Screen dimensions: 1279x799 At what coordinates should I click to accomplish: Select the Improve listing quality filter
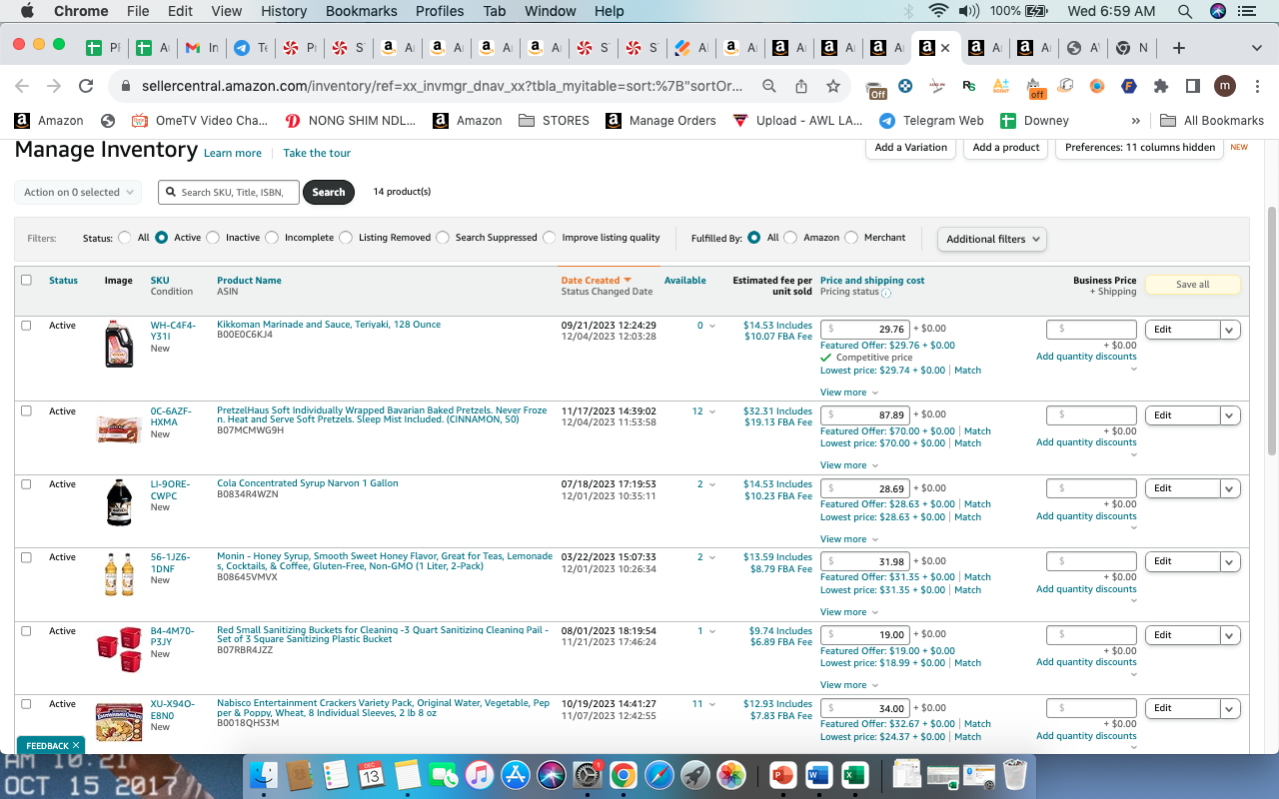(550, 238)
